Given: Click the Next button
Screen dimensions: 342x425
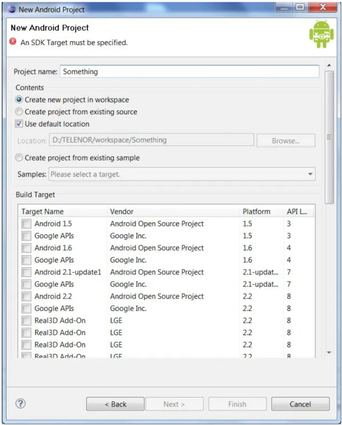Looking at the screenshot, I should click(x=175, y=404).
